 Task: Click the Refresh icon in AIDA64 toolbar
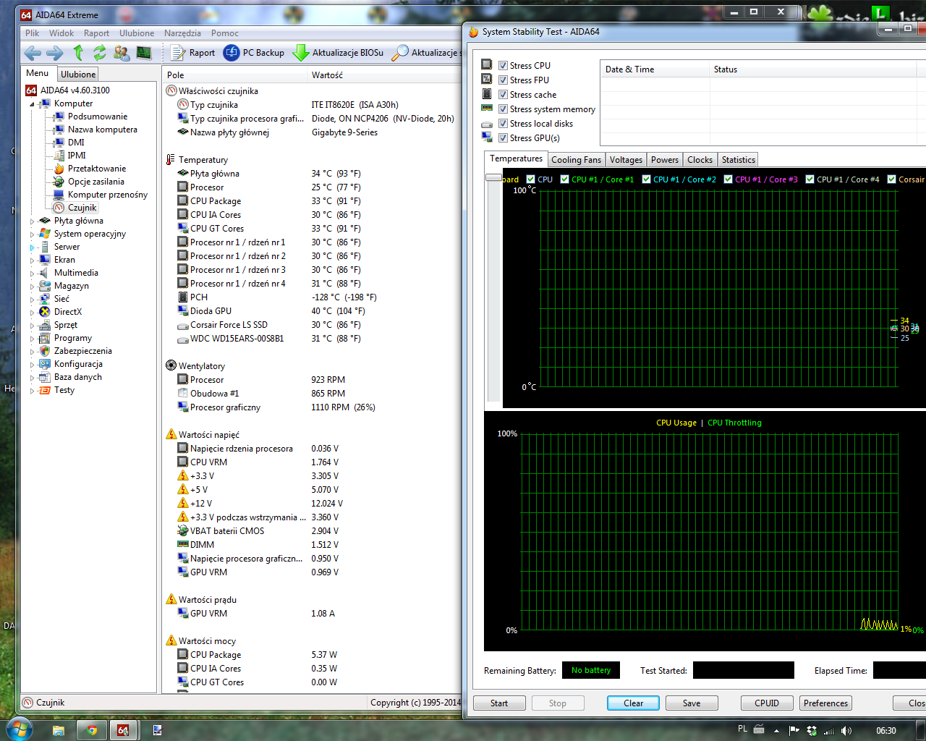pos(100,52)
